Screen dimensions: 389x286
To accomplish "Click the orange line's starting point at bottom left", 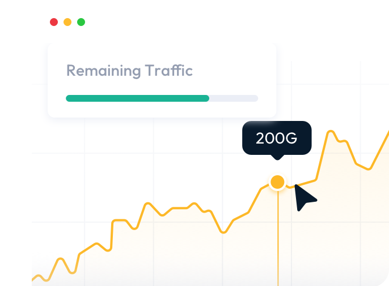I will (x=34, y=279).
